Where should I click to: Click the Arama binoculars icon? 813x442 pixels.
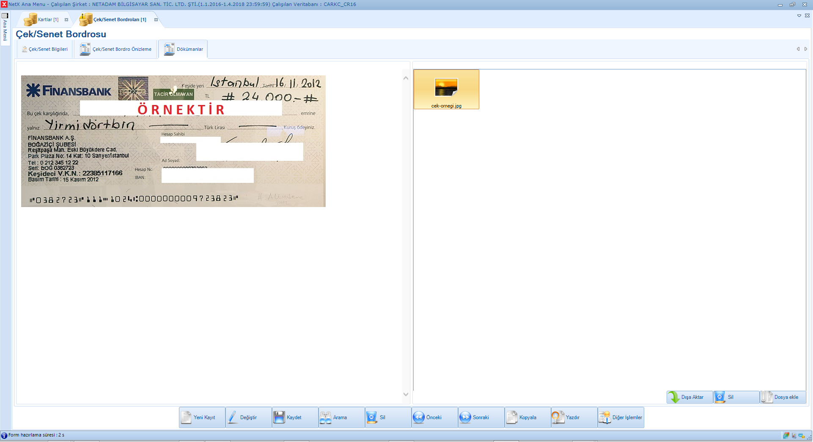[x=325, y=417]
